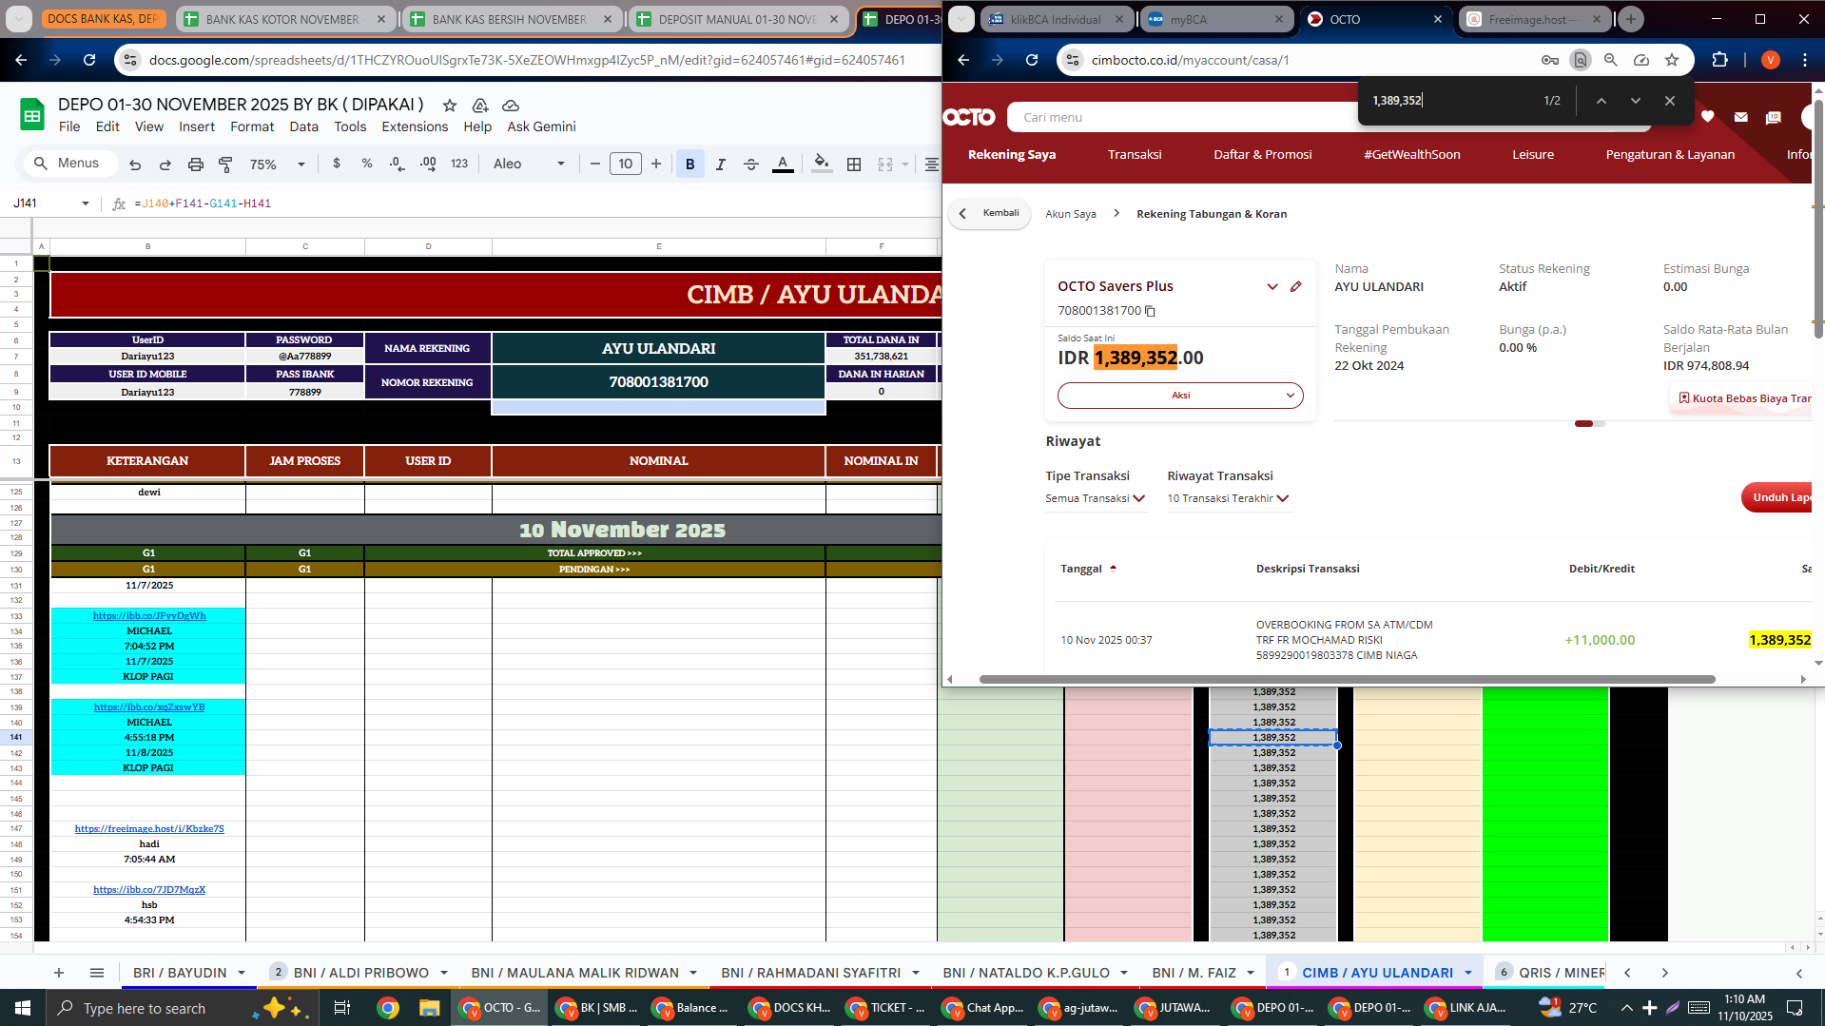This screenshot has width=1825, height=1026.
Task: Click the OCTO horizontal scrollbar
Action: coord(1347,680)
